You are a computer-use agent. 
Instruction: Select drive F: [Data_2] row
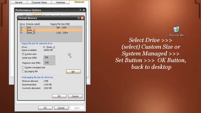click(x=51, y=33)
